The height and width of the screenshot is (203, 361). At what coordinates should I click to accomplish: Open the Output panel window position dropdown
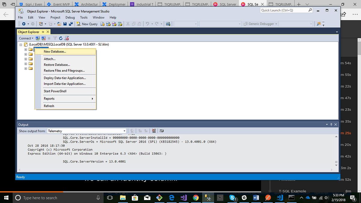[x=327, y=125]
